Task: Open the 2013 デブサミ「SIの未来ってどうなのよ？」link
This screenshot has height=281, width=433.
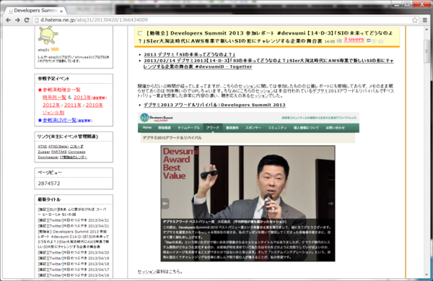Action: 189,54
